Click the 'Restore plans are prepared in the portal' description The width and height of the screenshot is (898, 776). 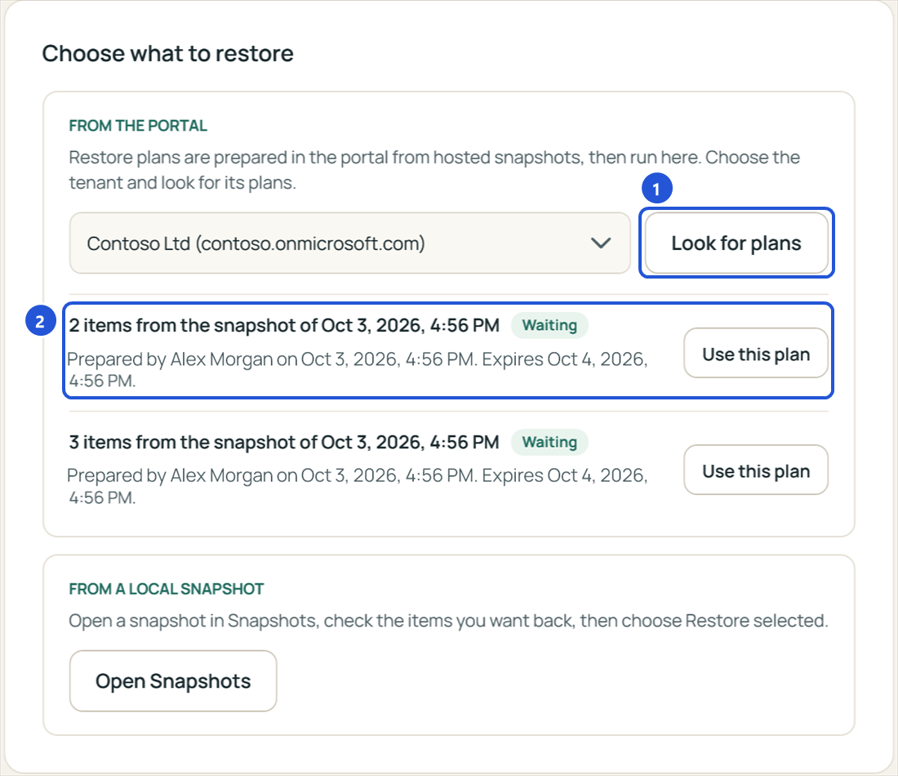[x=434, y=170]
